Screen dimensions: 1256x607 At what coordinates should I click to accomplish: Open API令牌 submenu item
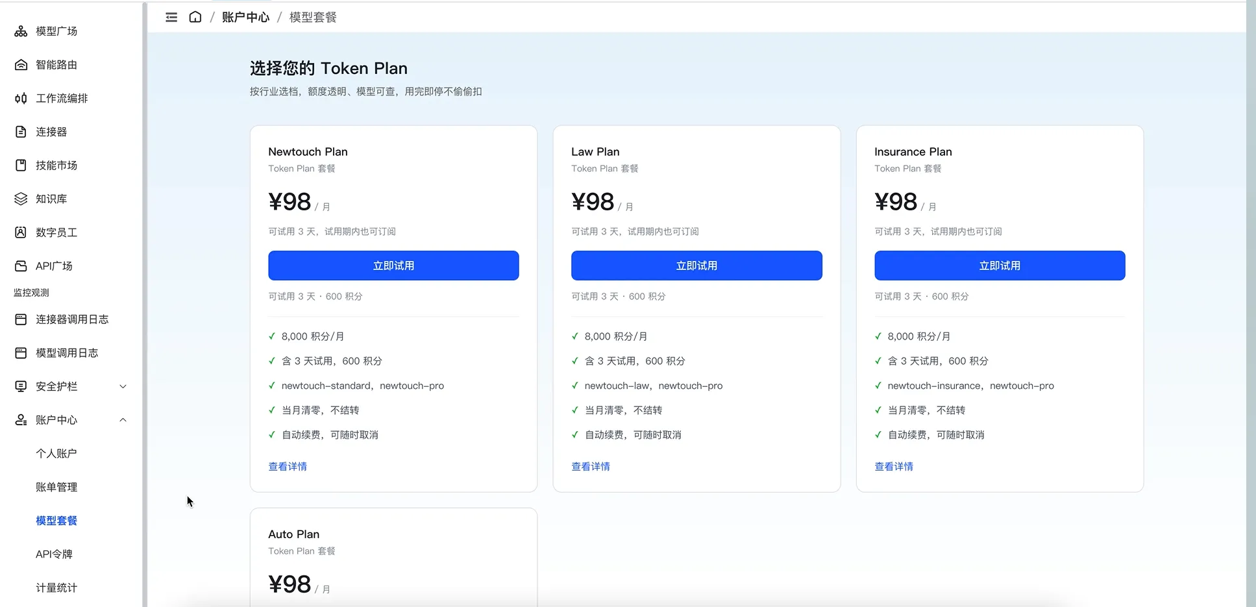(54, 554)
